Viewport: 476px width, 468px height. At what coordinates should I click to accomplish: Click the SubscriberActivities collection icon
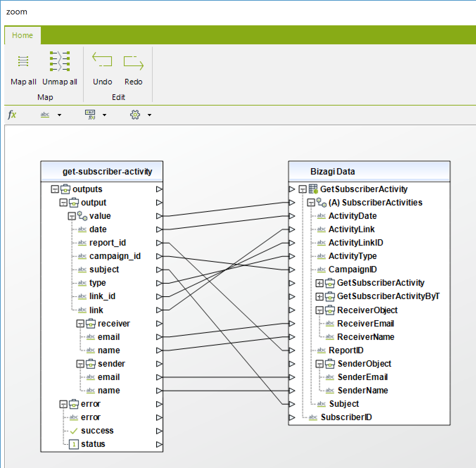click(x=322, y=202)
